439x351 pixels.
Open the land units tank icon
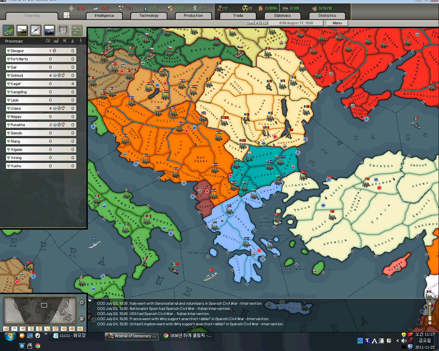coord(22,30)
